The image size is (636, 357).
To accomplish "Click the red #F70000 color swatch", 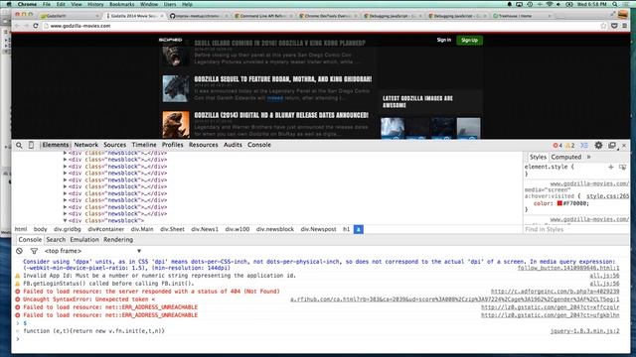I will pos(559,203).
